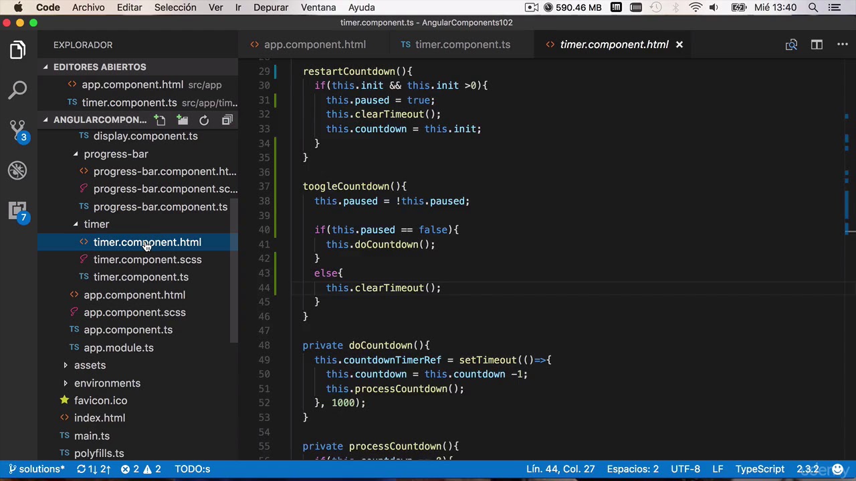Split the editor with split icon
The height and width of the screenshot is (481, 856).
[x=817, y=45]
